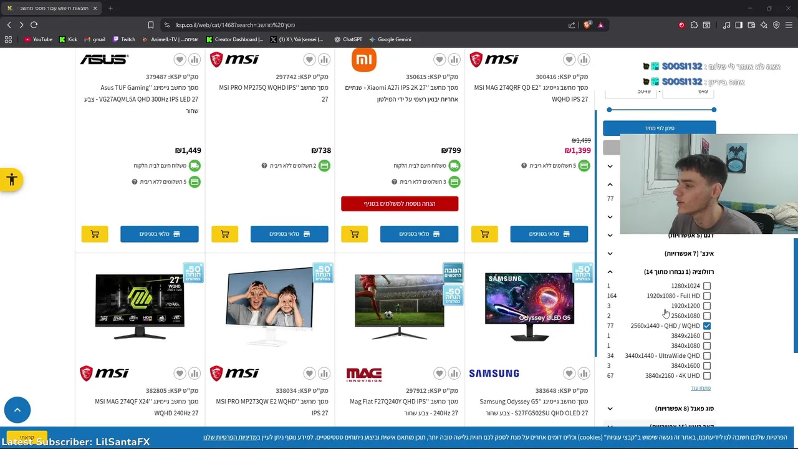
Task: Reload the page
Action: pyautogui.click(x=34, y=25)
